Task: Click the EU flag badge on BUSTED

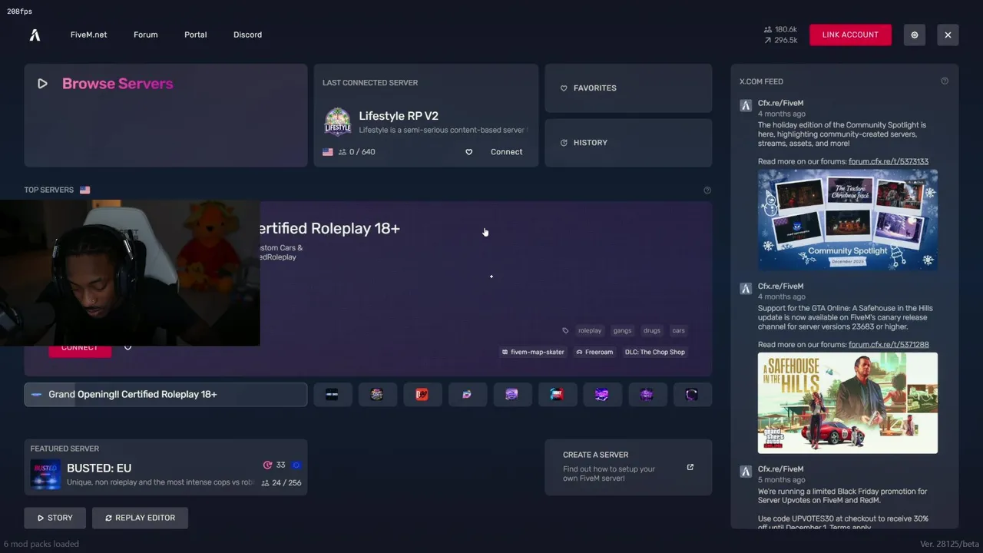Action: coord(296,465)
